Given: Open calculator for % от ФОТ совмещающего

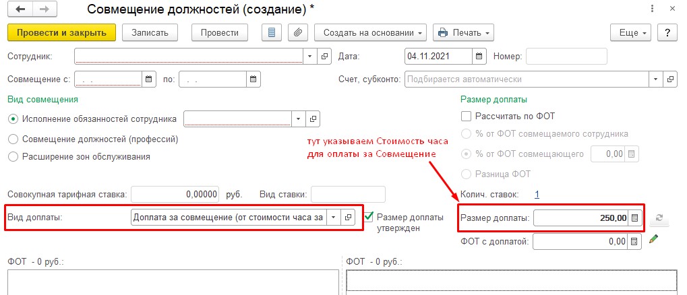Looking at the screenshot, I should (631, 154).
